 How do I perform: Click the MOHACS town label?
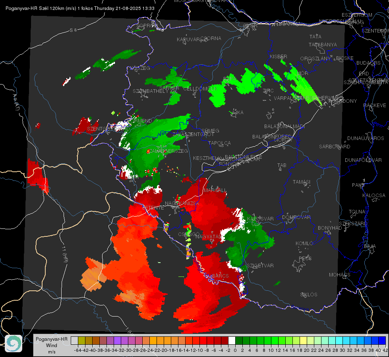pos(340,275)
